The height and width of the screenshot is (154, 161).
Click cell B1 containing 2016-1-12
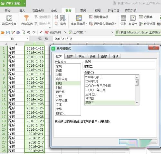click(x=34, y=48)
